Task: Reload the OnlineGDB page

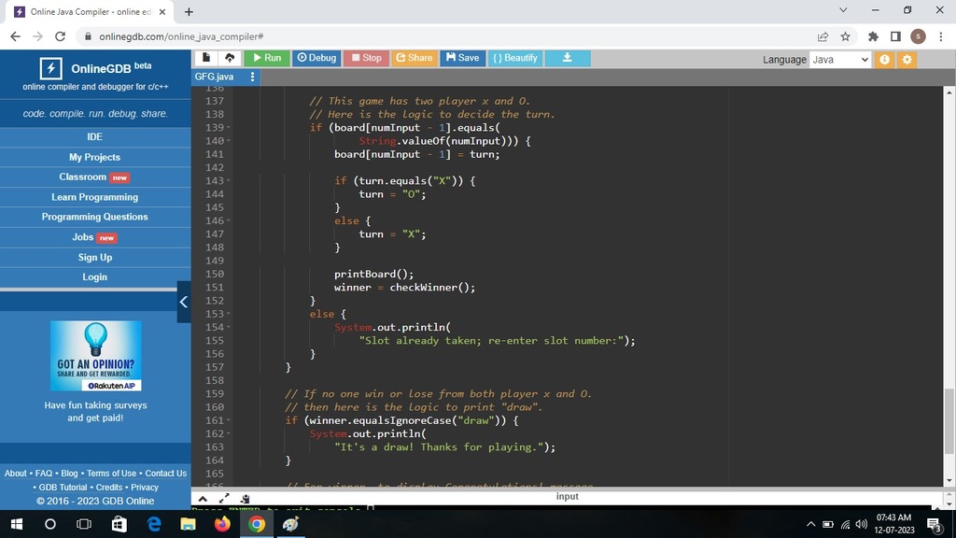Action: click(60, 36)
